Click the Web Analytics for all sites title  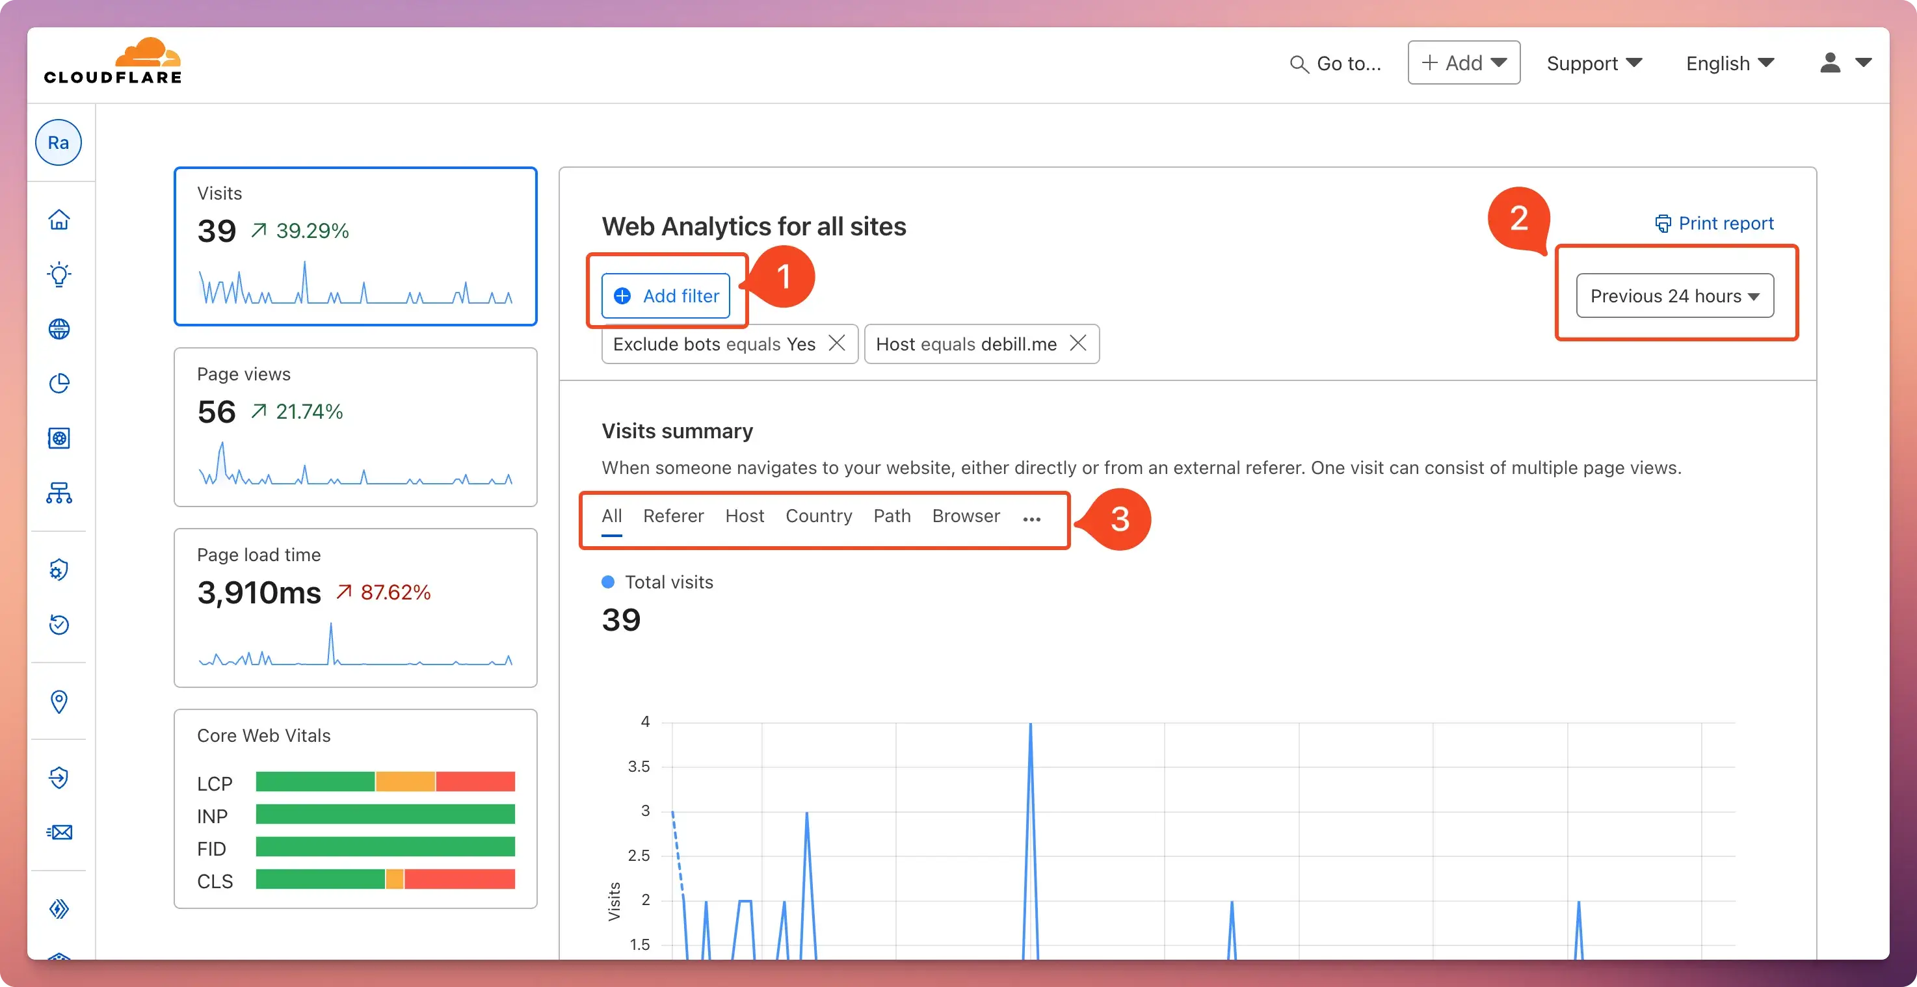[754, 226]
